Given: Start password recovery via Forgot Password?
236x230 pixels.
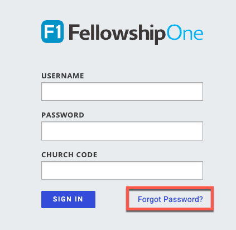Looking at the screenshot, I should [170, 199].
